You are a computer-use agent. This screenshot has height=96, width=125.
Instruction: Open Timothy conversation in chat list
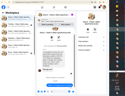coord(17,25)
